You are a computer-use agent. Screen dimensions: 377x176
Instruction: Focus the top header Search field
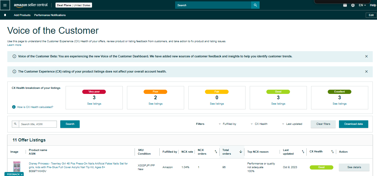pyautogui.click(x=213, y=5)
